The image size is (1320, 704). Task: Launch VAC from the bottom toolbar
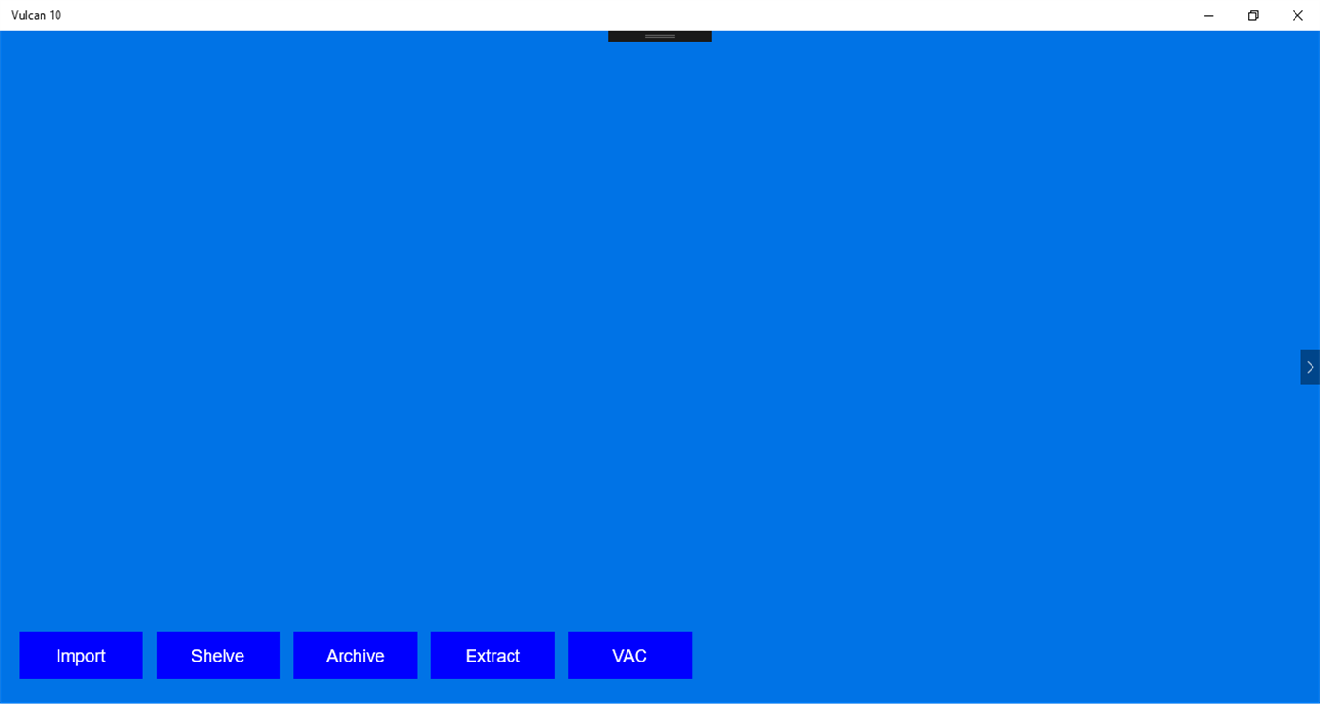click(x=629, y=655)
